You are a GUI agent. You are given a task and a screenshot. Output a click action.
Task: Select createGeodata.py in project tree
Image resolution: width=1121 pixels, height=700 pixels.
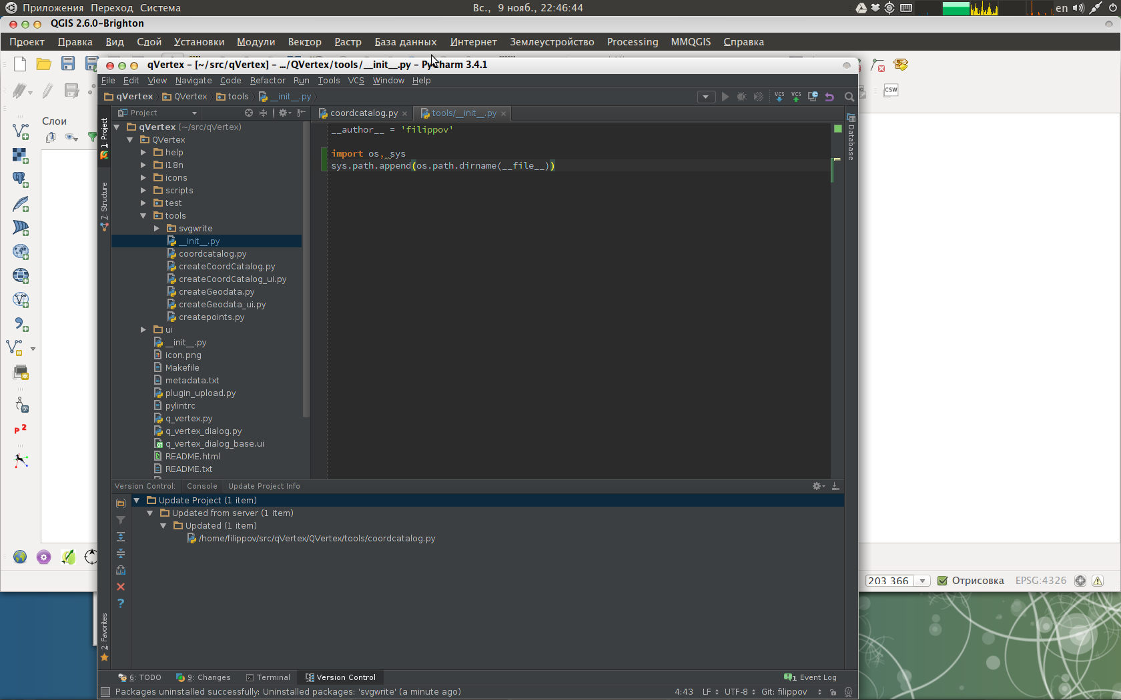[216, 292]
